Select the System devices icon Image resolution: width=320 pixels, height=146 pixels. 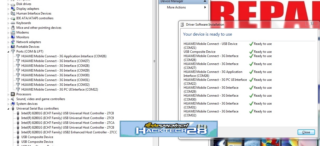[x=13, y=104]
